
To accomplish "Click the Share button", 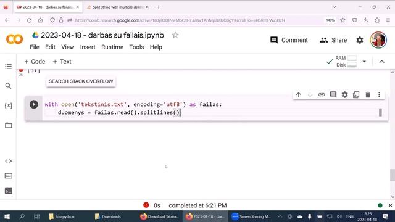I will coord(333,40).
